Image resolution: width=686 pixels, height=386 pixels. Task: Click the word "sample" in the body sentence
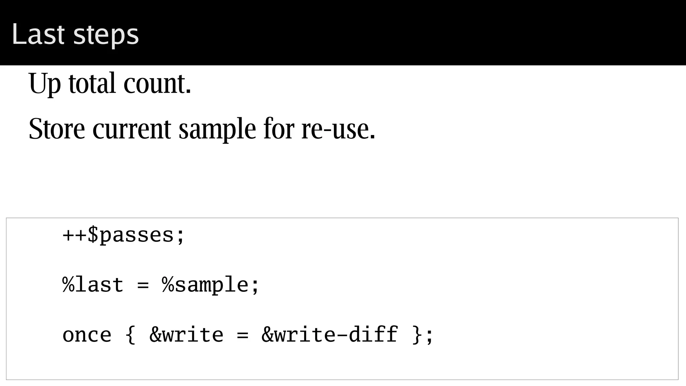tap(217, 130)
